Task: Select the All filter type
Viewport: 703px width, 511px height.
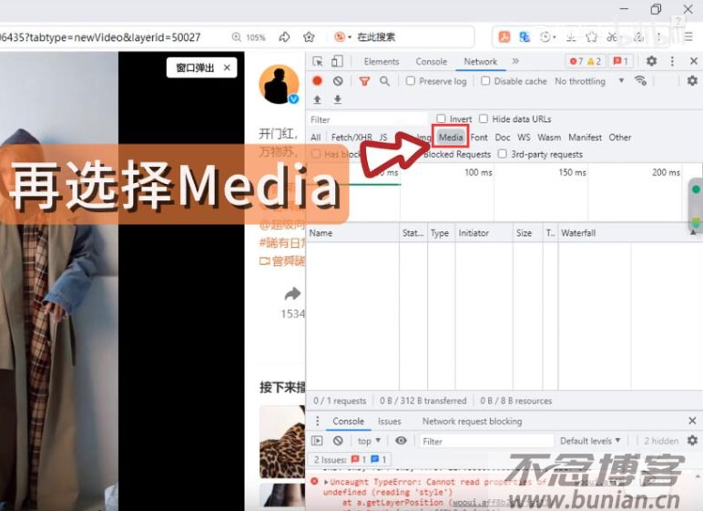Action: 316,138
